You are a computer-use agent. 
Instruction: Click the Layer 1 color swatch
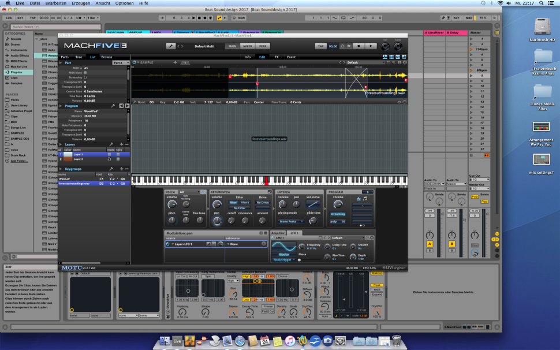pyautogui.click(x=68, y=154)
